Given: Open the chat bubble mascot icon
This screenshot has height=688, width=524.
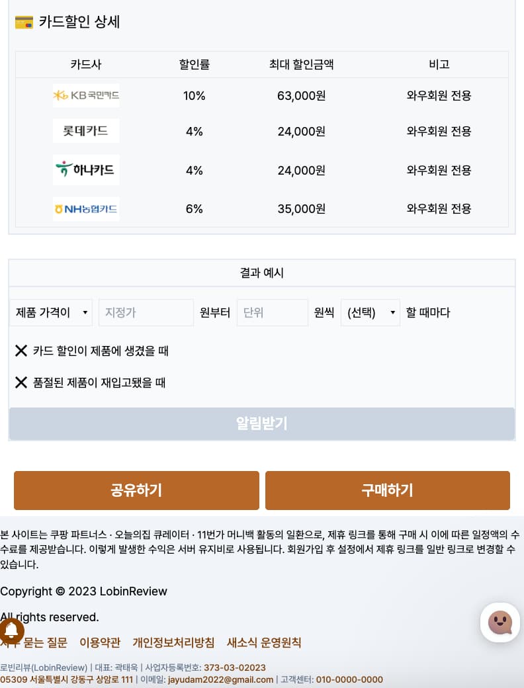Looking at the screenshot, I should pyautogui.click(x=500, y=623).
